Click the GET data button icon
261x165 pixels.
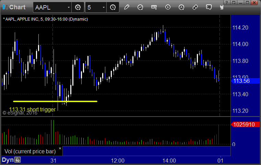coord(154,7)
